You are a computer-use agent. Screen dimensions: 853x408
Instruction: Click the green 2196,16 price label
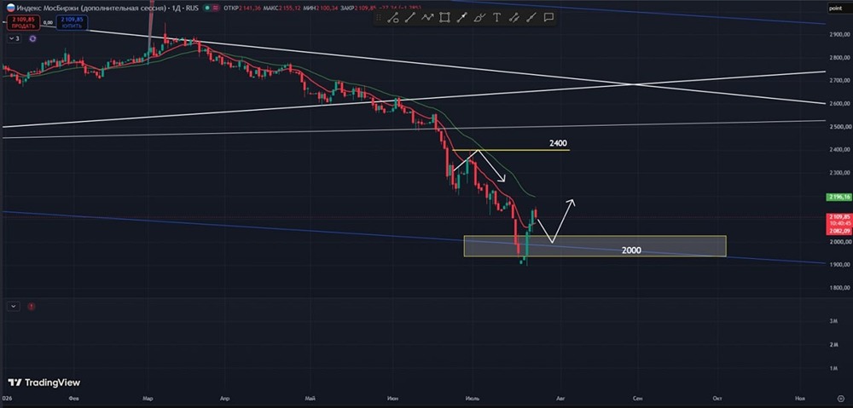[838, 197]
